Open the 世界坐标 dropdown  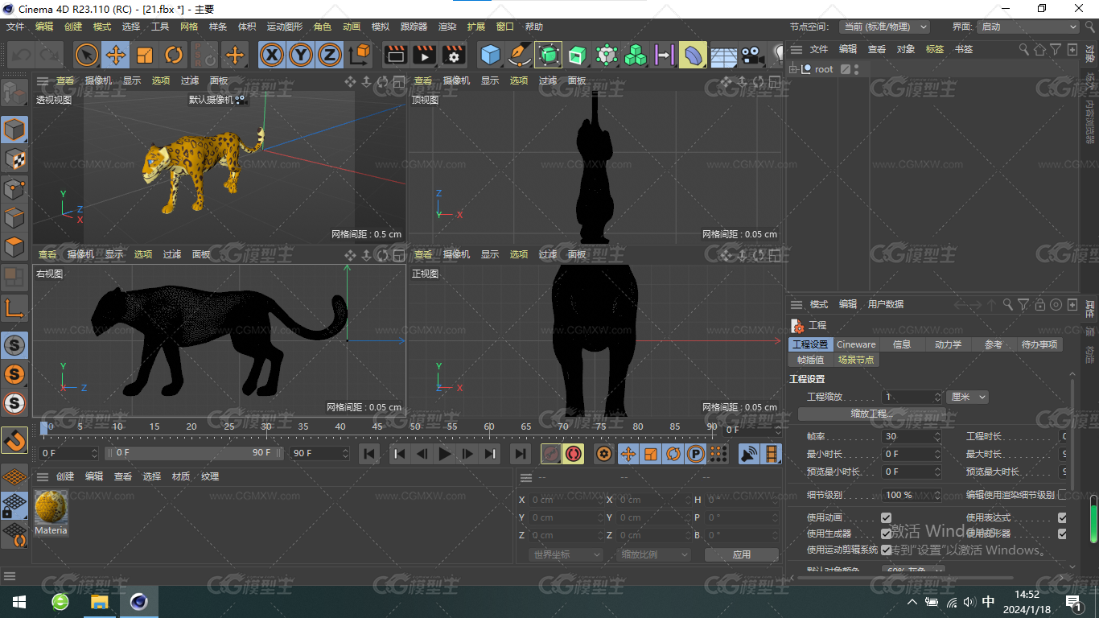566,554
